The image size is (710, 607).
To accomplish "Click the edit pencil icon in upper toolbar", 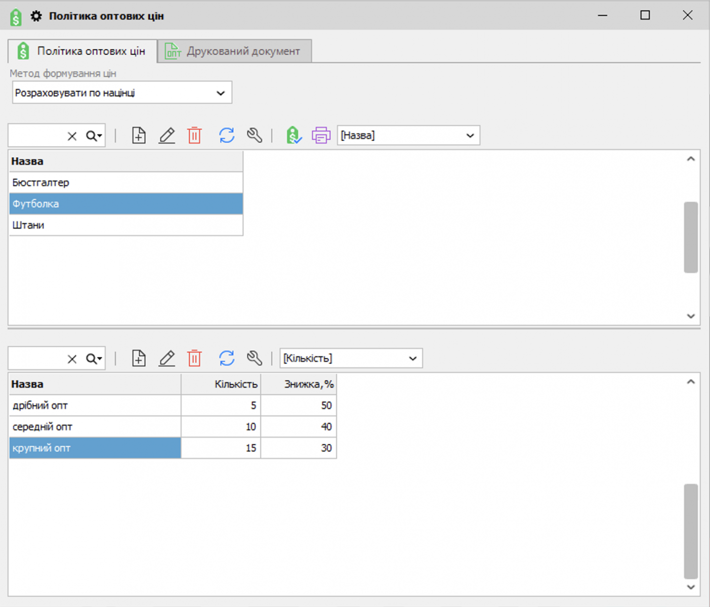I will click(166, 136).
